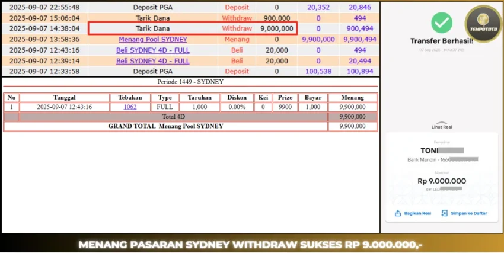The width and height of the screenshot is (504, 253).
Task: Open Beli SYDNEY 4D - FULL at 12:39:14
Action: pyautogui.click(x=152, y=61)
